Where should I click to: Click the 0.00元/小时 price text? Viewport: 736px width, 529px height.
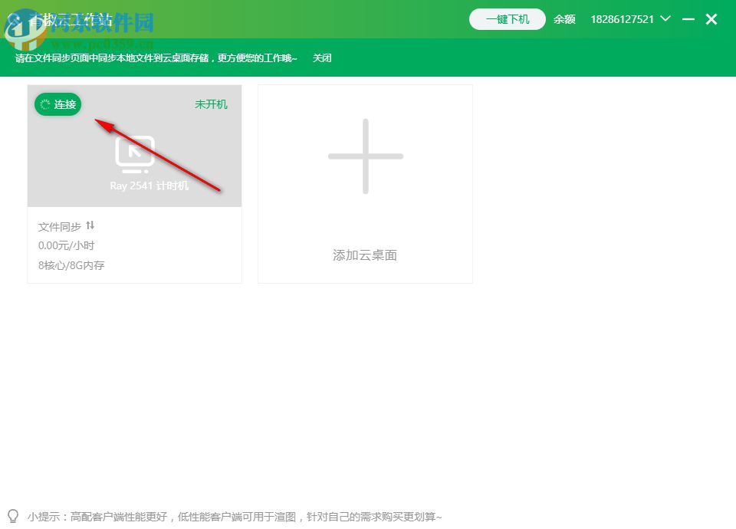pos(66,245)
